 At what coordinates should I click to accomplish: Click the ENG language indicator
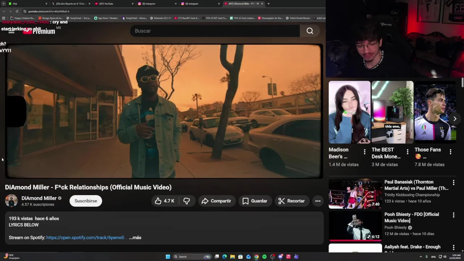434,257
